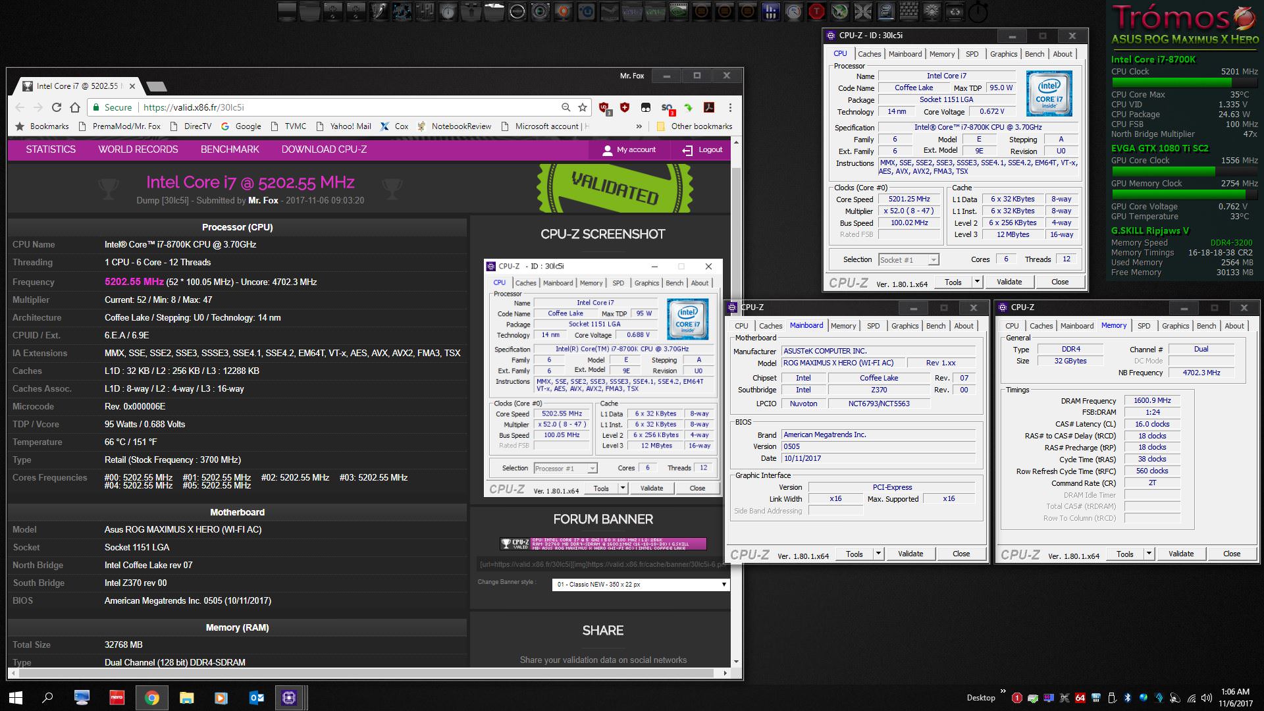Expand Tools arrow in CPU-Z Memory window
Image resolution: width=1264 pixels, height=711 pixels.
[1149, 554]
